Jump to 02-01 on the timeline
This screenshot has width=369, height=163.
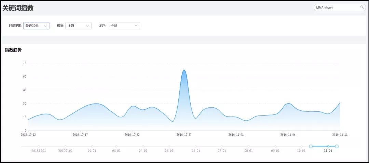(92, 147)
